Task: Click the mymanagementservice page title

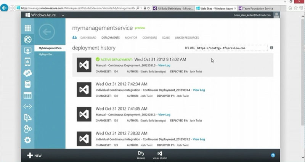Action: [102, 28]
